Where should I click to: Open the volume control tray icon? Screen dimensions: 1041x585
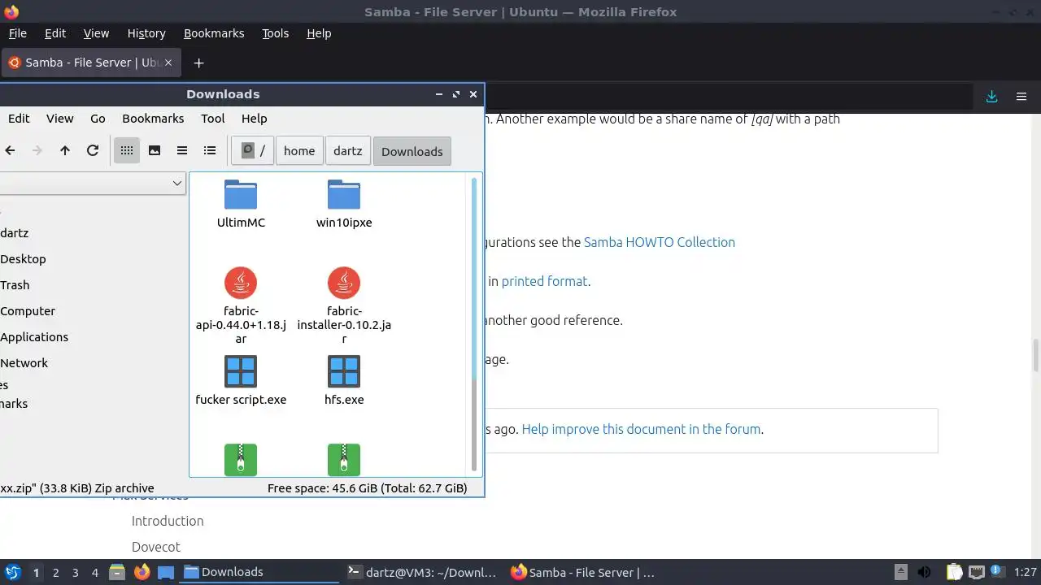[x=924, y=572]
